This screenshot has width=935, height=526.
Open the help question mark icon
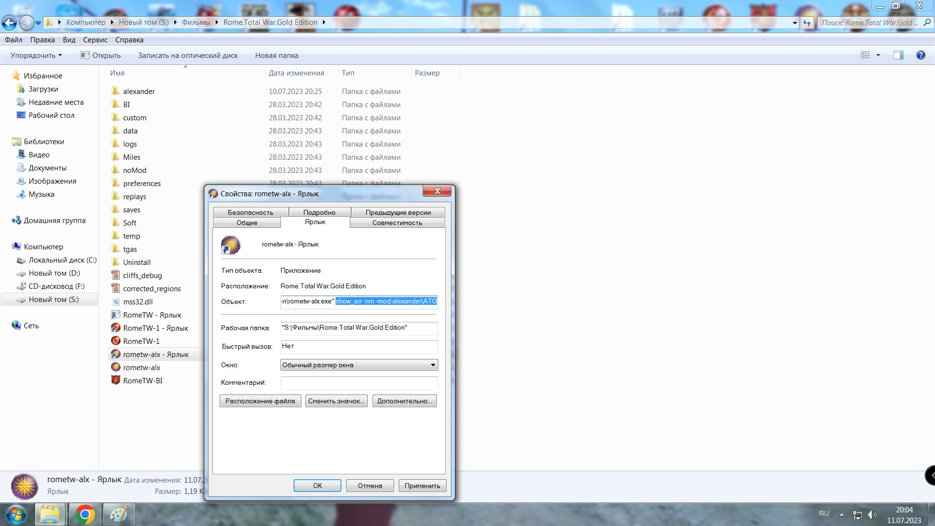[x=920, y=55]
